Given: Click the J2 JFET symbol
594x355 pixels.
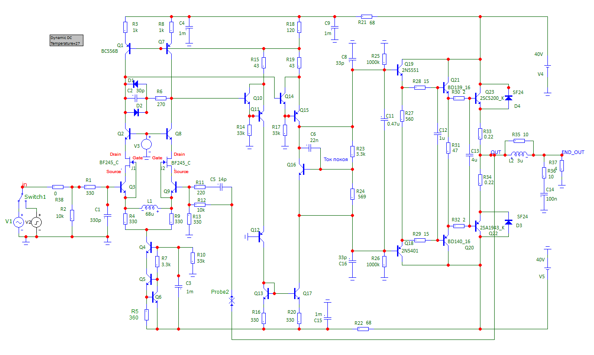Looking at the screenshot, I should pos(166,162).
